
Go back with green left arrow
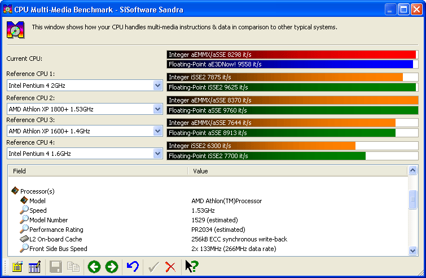(x=94, y=267)
